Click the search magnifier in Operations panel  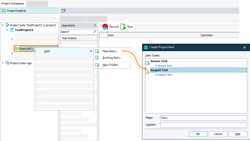point(95,32)
